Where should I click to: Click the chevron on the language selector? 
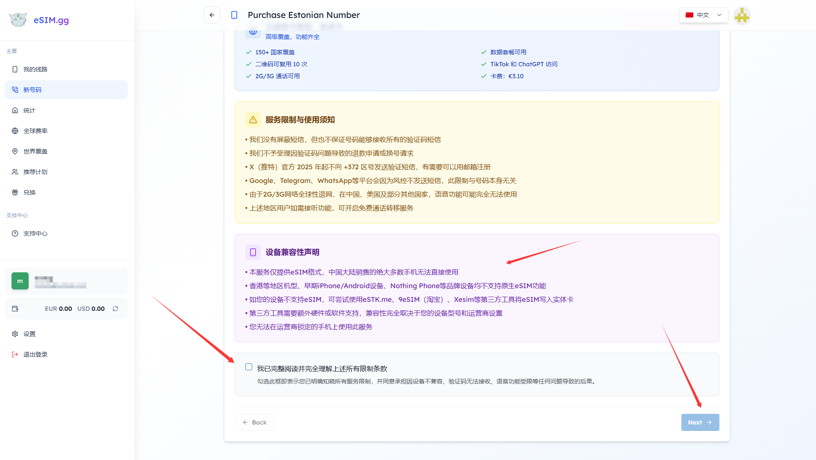point(719,15)
